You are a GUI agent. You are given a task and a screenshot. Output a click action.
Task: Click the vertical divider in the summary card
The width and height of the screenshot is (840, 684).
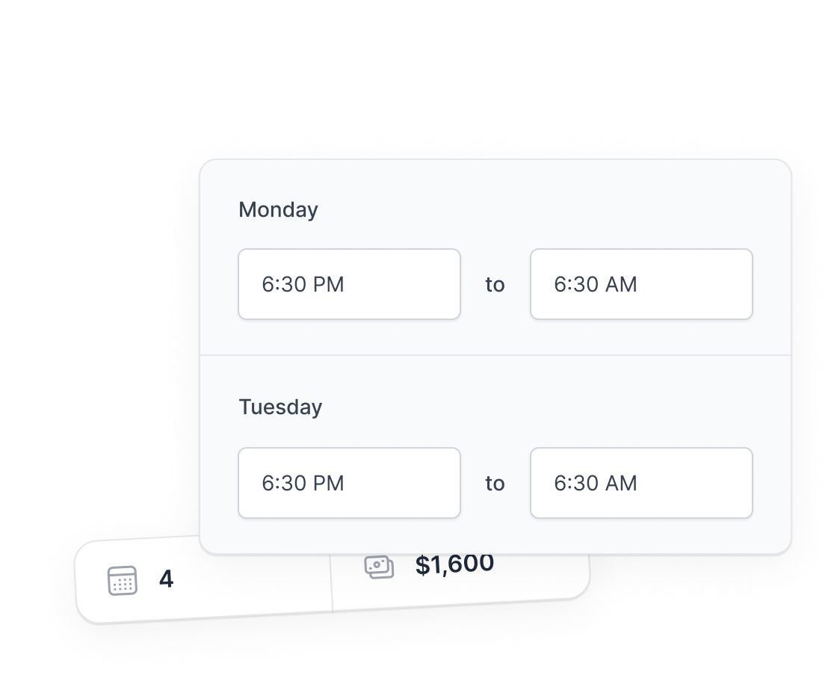(332, 583)
